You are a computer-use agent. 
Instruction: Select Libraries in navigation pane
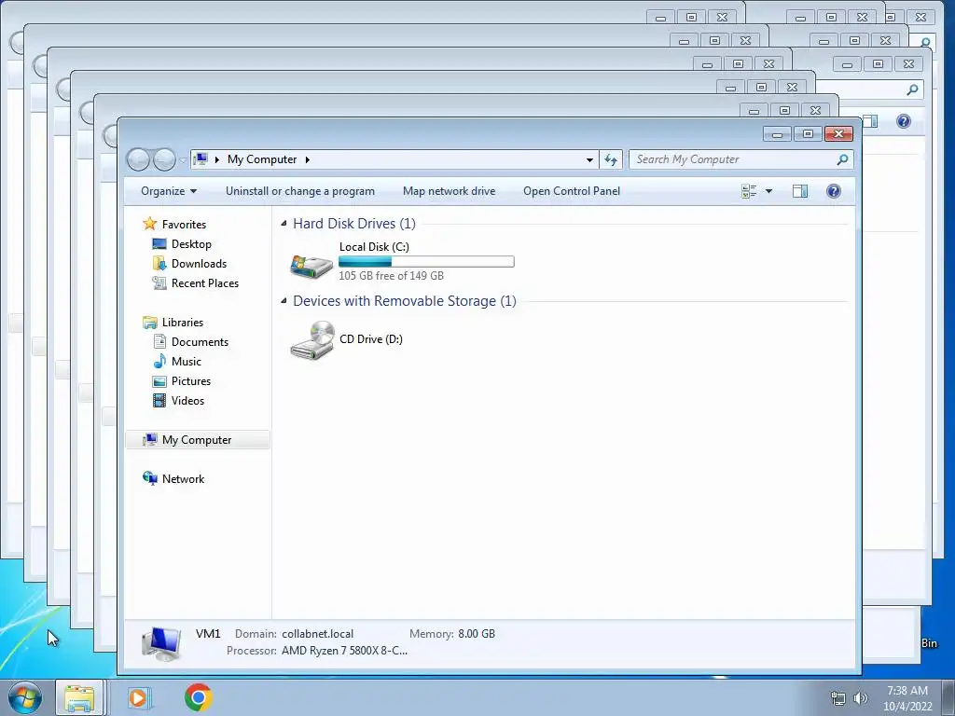tap(182, 322)
